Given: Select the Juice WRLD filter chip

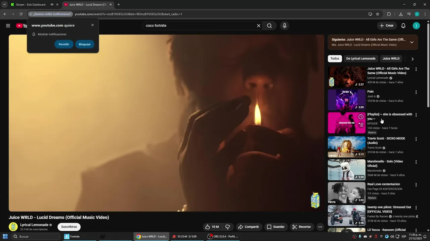Looking at the screenshot, I should [x=391, y=59].
